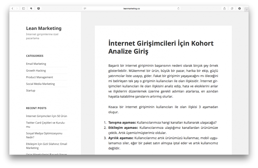Open the Email Marketing category

tap(36, 64)
